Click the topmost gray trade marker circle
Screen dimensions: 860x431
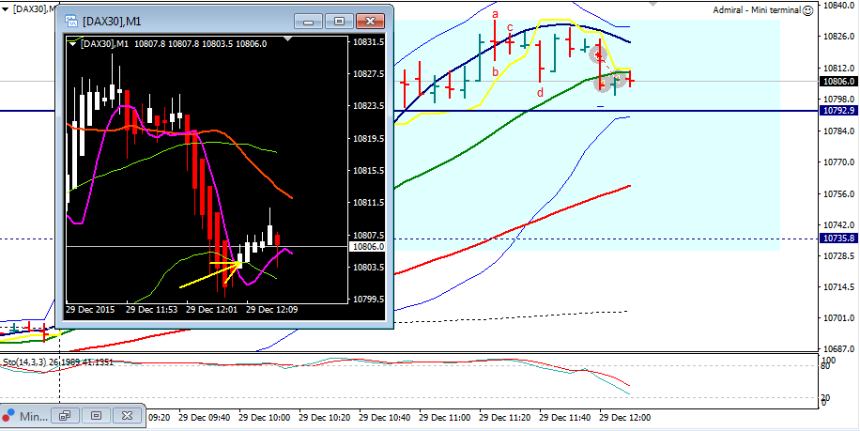[x=597, y=54]
